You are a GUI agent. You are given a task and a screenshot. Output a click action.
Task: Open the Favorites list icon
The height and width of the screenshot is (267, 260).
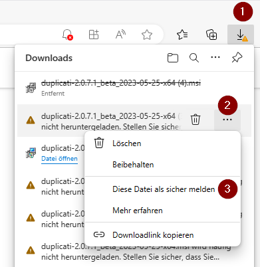coord(182,35)
